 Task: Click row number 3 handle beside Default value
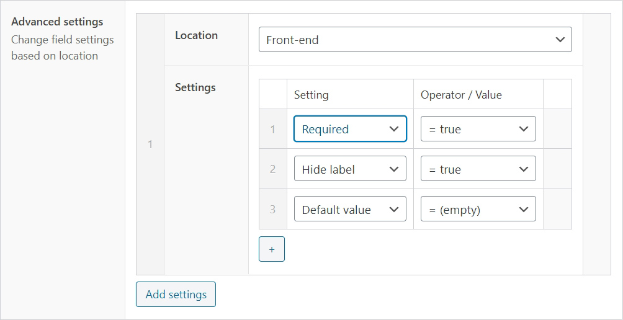click(272, 210)
